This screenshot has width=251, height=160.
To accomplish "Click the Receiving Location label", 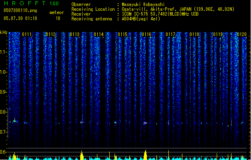I will [93, 9].
